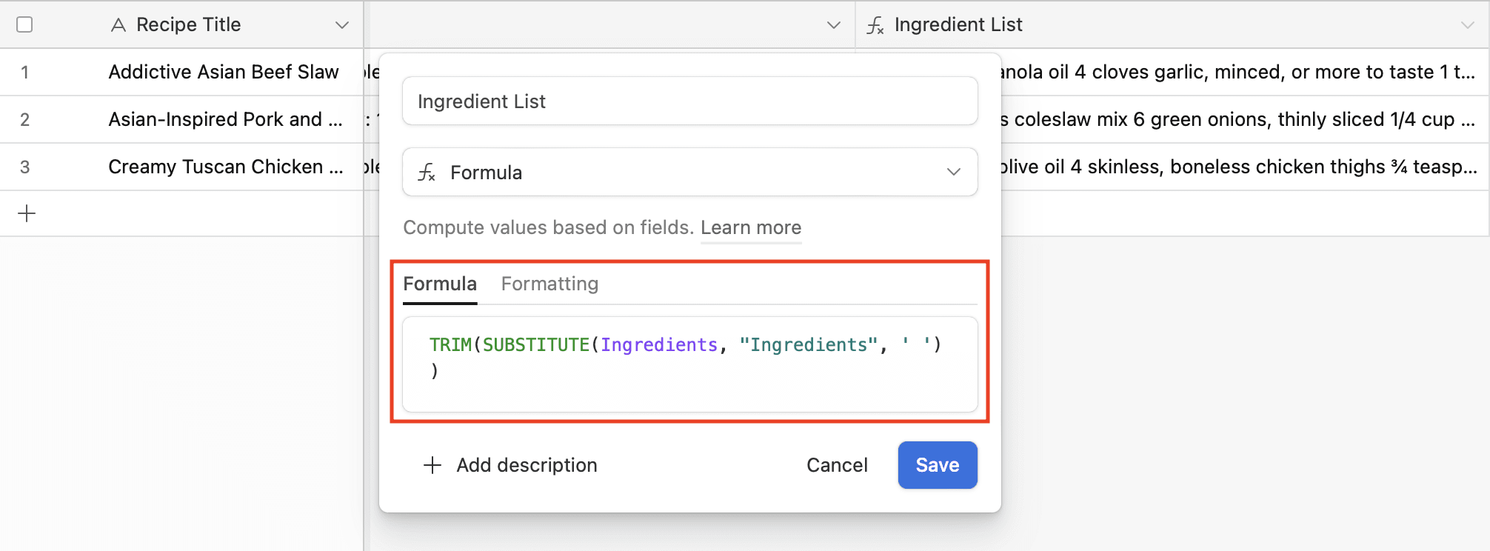Open the Formula field type dropdown
Viewport: 1490px width, 551px height.
[x=689, y=172]
